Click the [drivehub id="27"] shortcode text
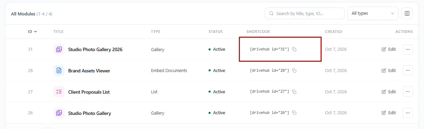The image size is (424, 129). pos(270,92)
